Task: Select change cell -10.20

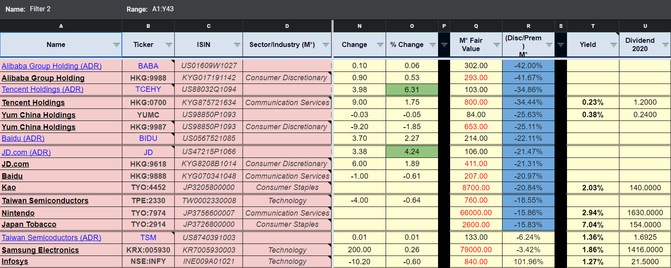Action: 360,262
